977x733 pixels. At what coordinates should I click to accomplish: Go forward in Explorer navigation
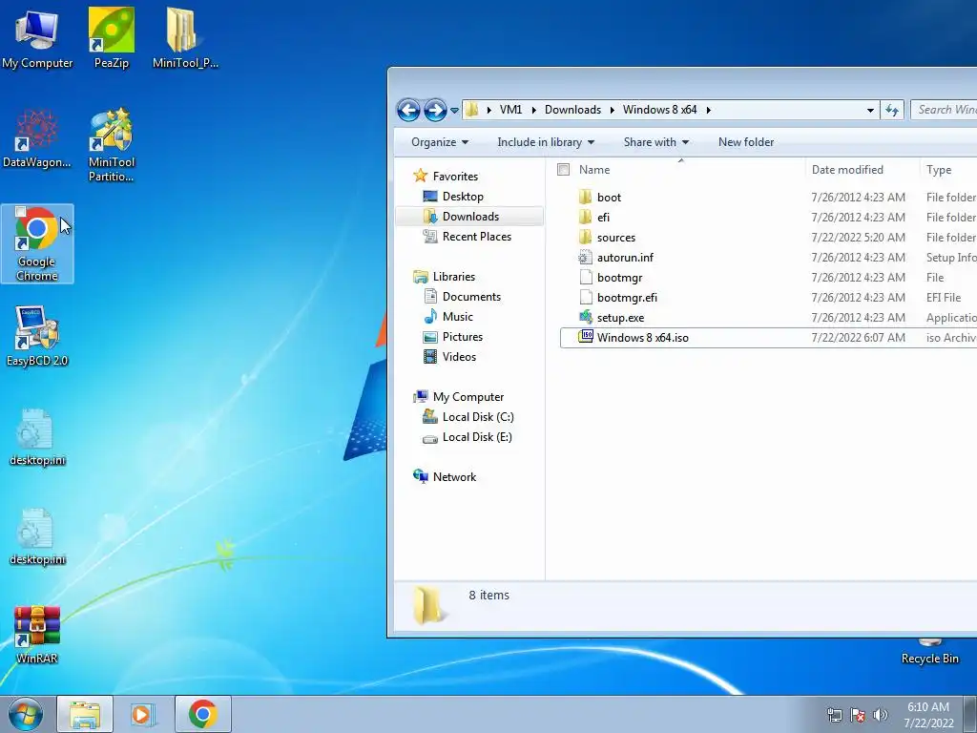click(435, 111)
